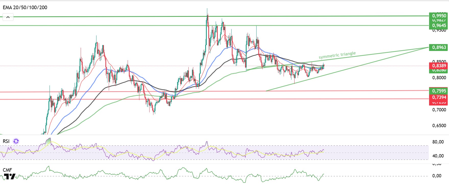449x186 pixels.
Task: Click the purple RSI refresh icon
Action: (16, 141)
